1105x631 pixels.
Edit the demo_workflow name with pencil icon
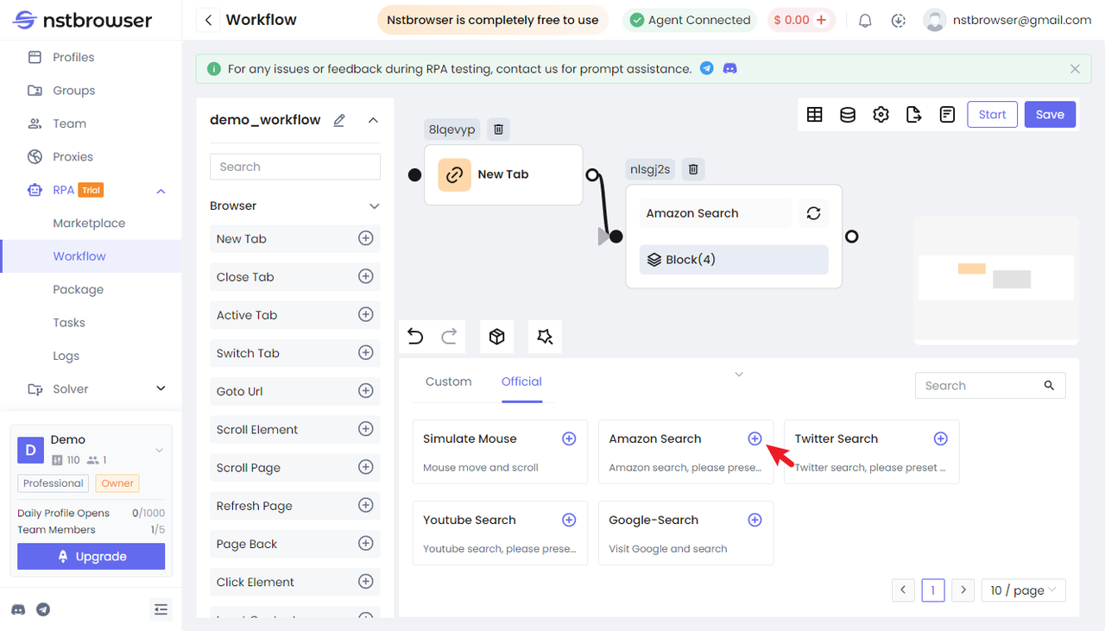point(339,120)
